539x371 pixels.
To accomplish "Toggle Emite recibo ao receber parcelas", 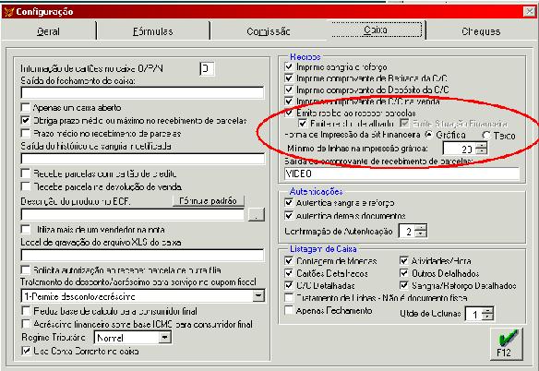I will coord(289,113).
